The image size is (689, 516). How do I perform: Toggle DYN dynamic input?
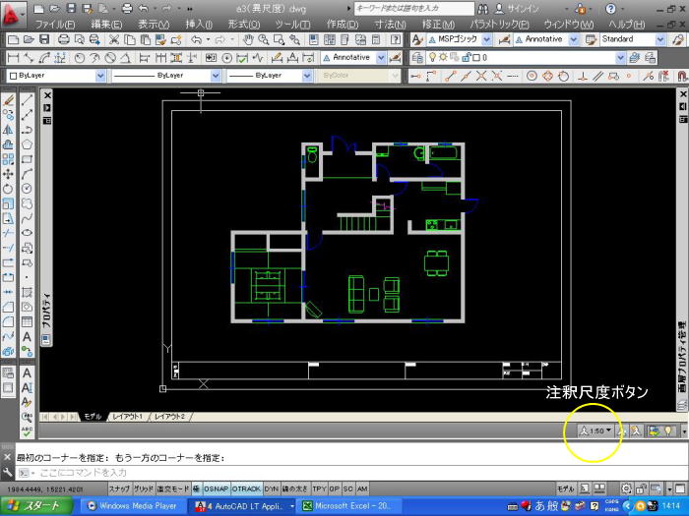tap(272, 488)
